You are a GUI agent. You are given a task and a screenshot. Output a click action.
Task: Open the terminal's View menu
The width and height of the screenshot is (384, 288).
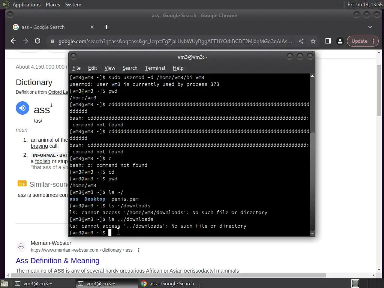click(110, 68)
